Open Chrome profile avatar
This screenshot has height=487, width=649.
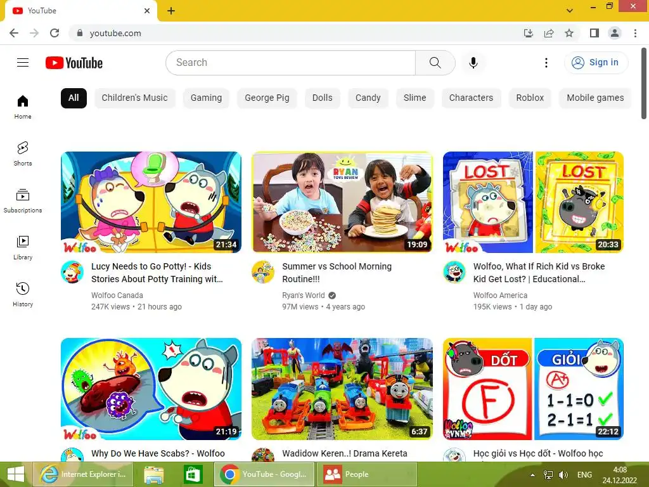pyautogui.click(x=615, y=33)
